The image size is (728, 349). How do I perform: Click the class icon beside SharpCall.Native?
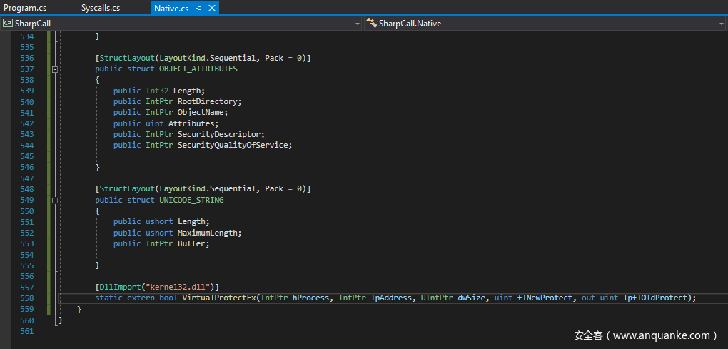371,24
